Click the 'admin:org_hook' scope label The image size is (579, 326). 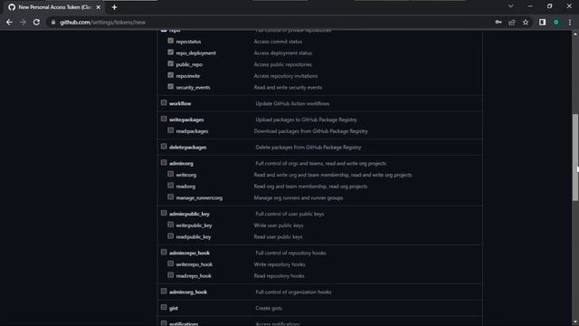pos(188,292)
